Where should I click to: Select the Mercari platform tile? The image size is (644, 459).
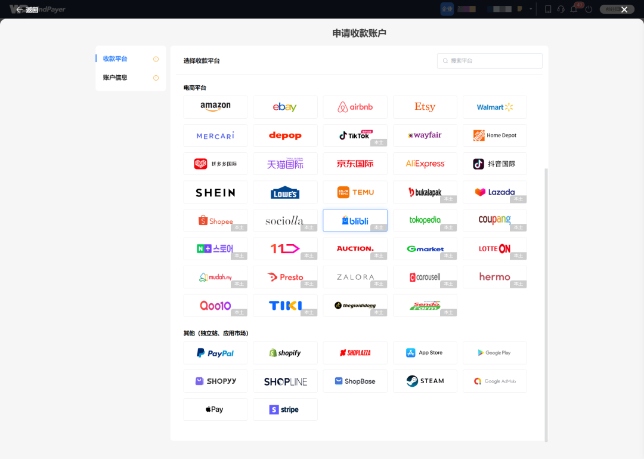tap(215, 135)
